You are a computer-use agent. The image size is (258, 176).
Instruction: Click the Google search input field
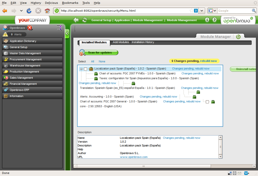coord(234,11)
